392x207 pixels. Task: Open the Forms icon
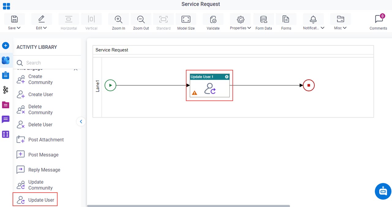coord(286,19)
